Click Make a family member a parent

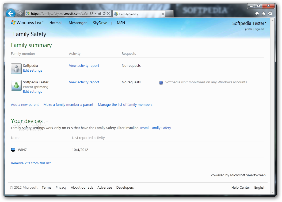click(x=68, y=104)
